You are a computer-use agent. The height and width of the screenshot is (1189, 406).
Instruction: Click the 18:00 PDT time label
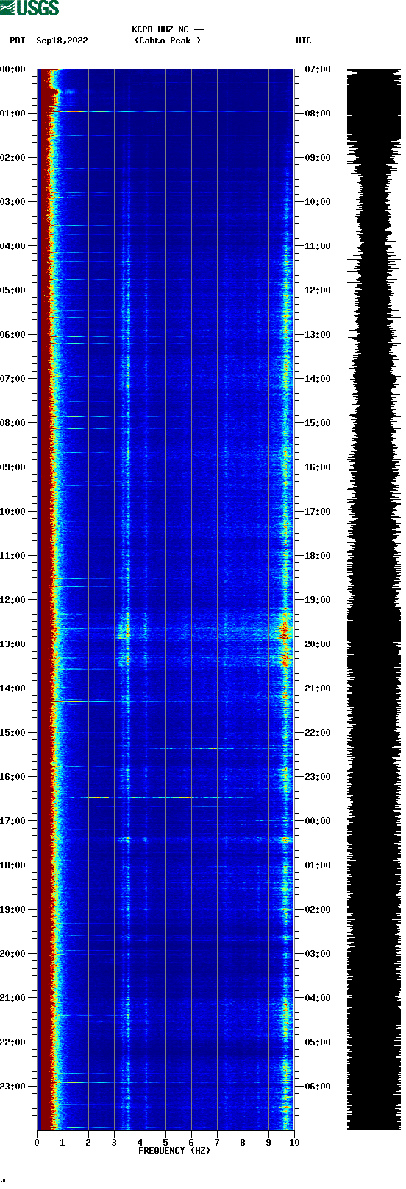click(x=13, y=865)
